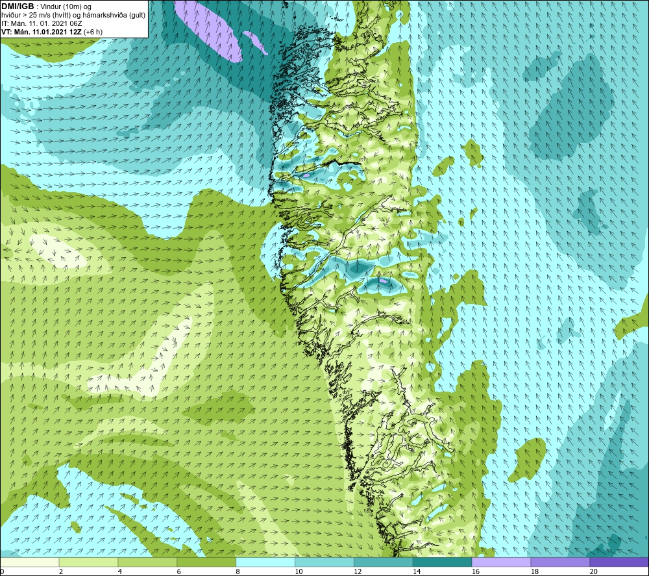Image resolution: width=649 pixels, height=576 pixels.
Task: Click the small lavender patch beside the large one
Action: click(255, 43)
